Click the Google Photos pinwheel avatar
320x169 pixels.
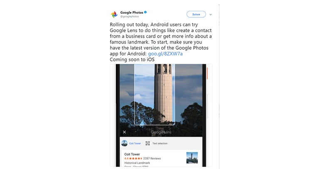coord(114,14)
